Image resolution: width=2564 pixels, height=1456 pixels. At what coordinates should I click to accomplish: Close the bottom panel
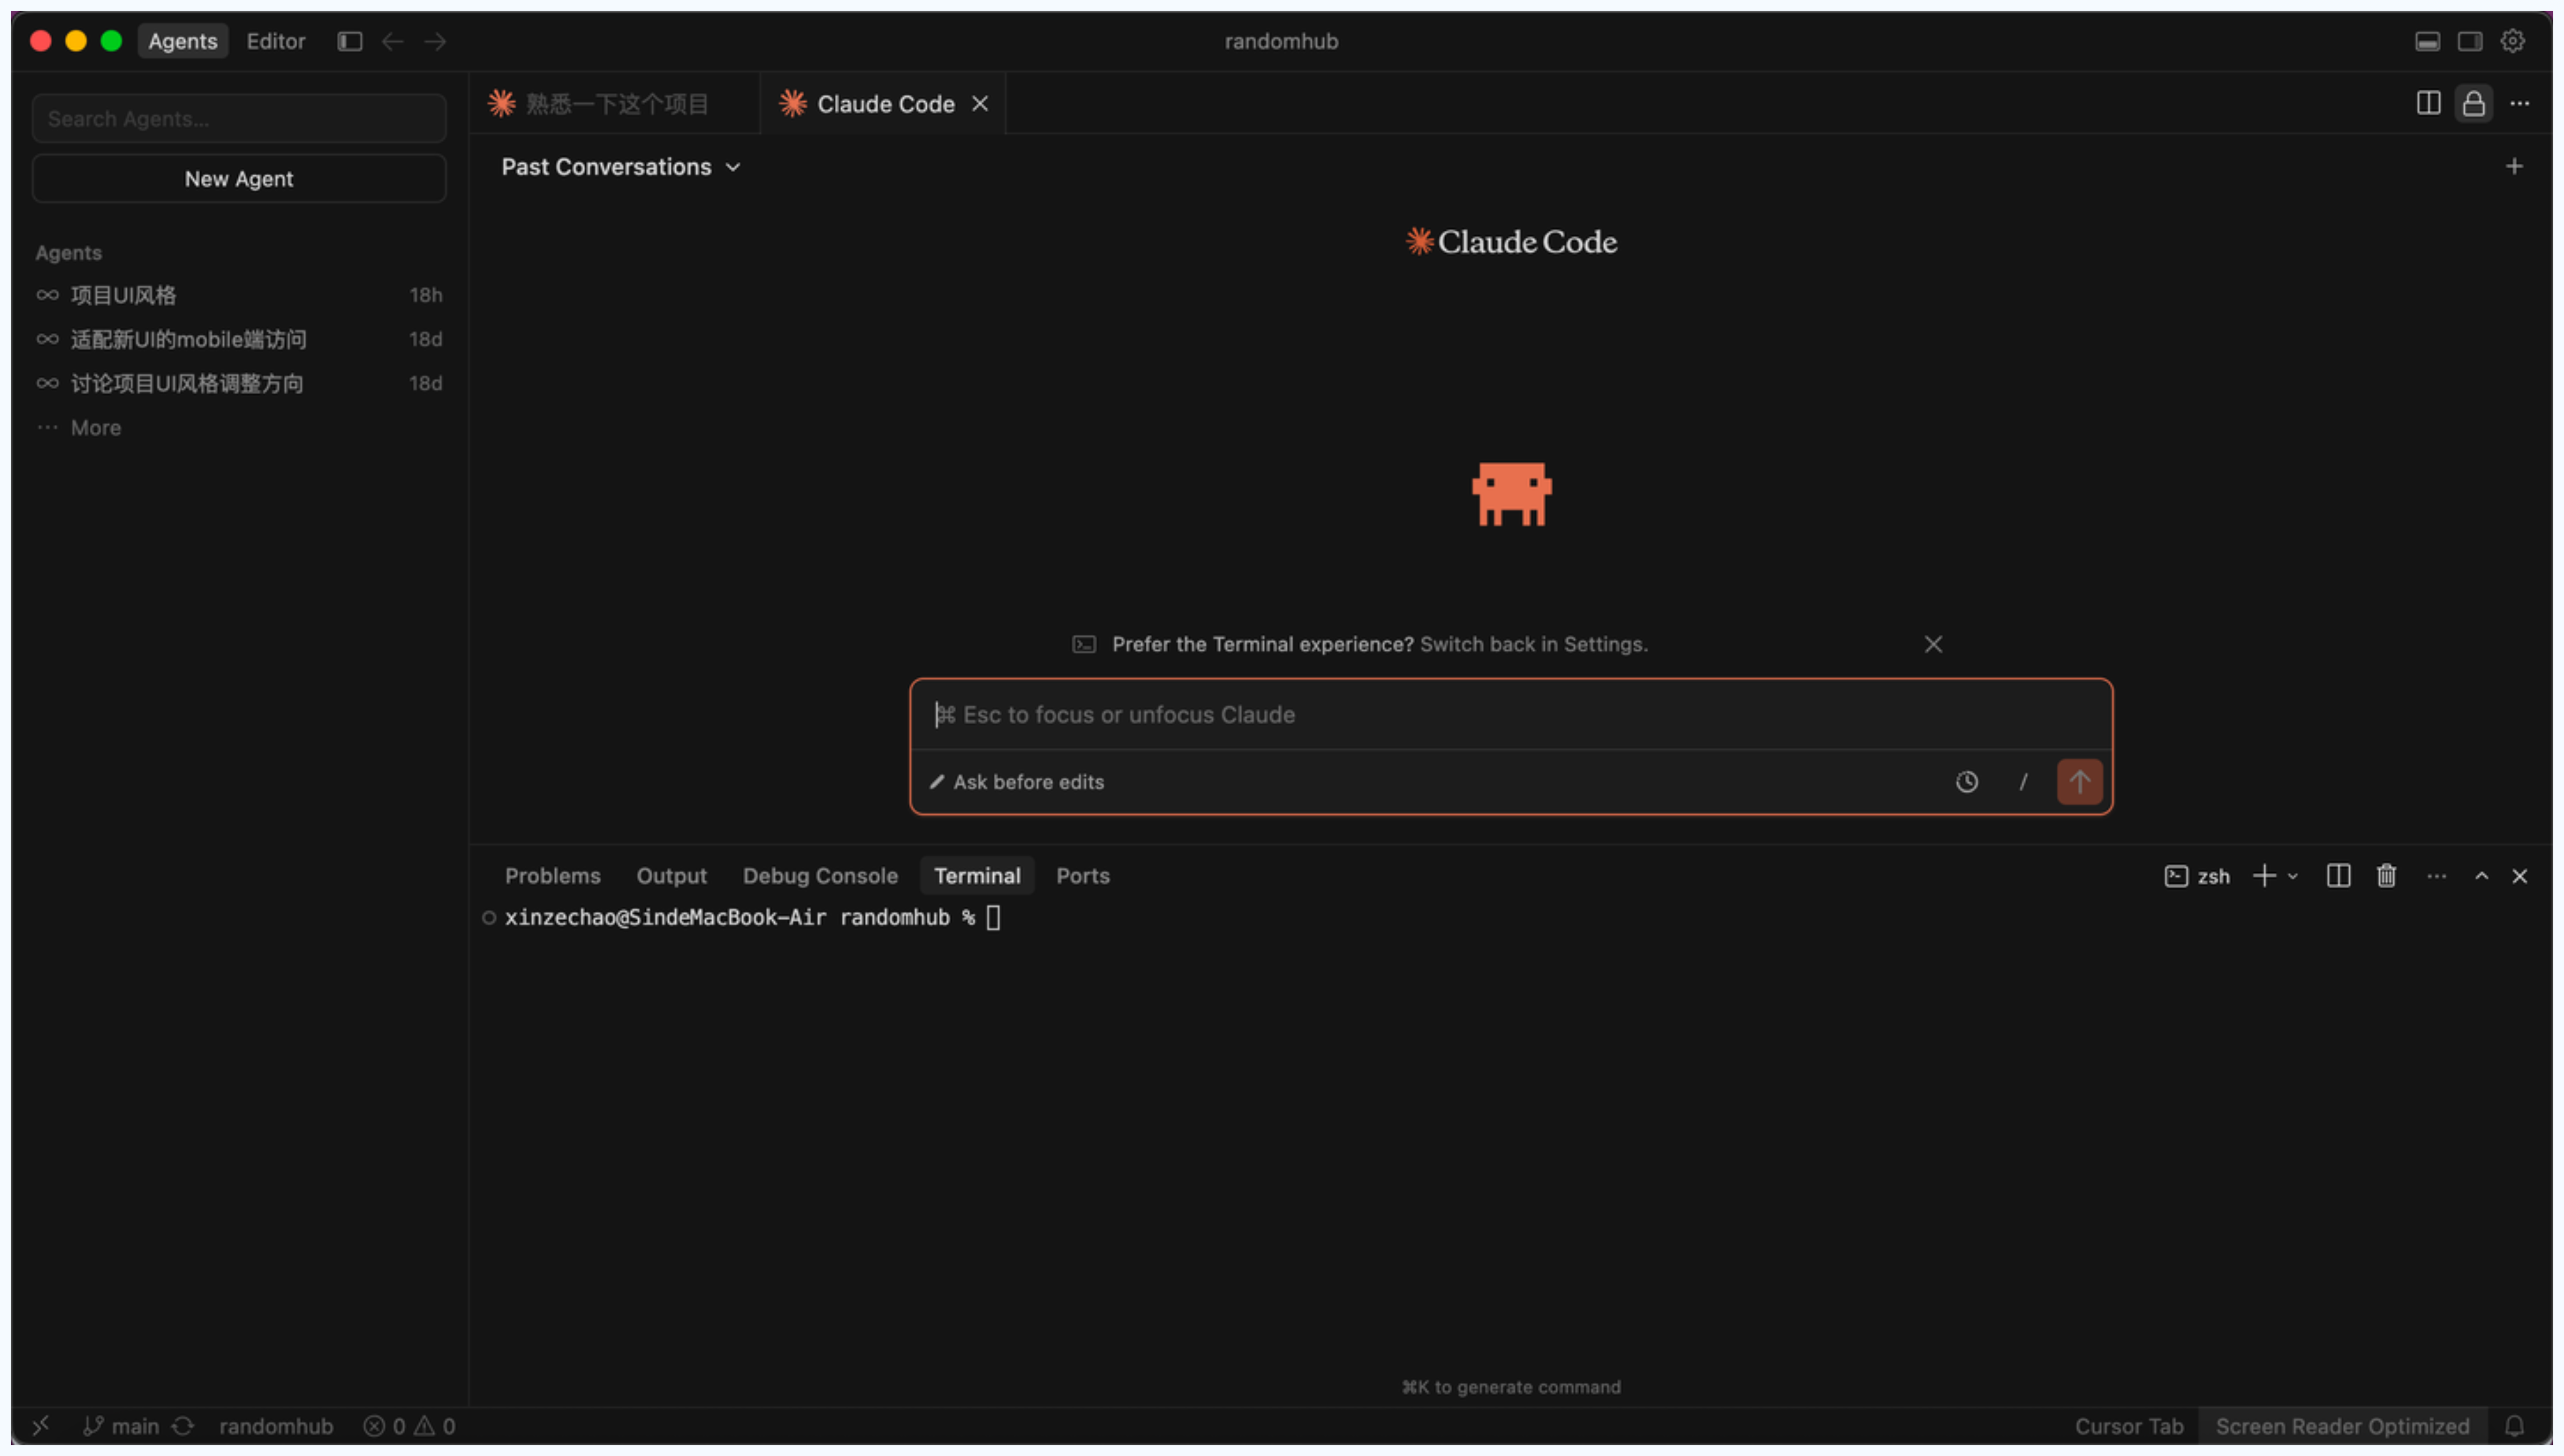[2520, 876]
